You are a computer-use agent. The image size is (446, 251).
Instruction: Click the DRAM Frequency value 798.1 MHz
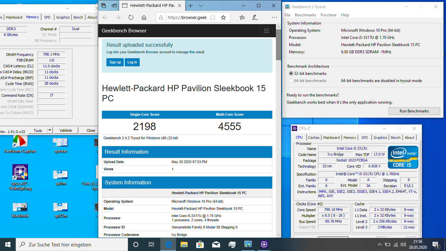[51, 55]
